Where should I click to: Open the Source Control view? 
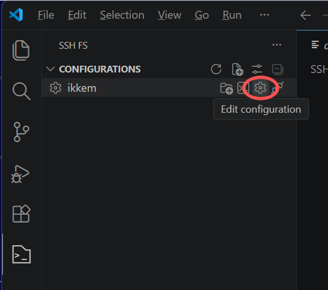coord(21,132)
